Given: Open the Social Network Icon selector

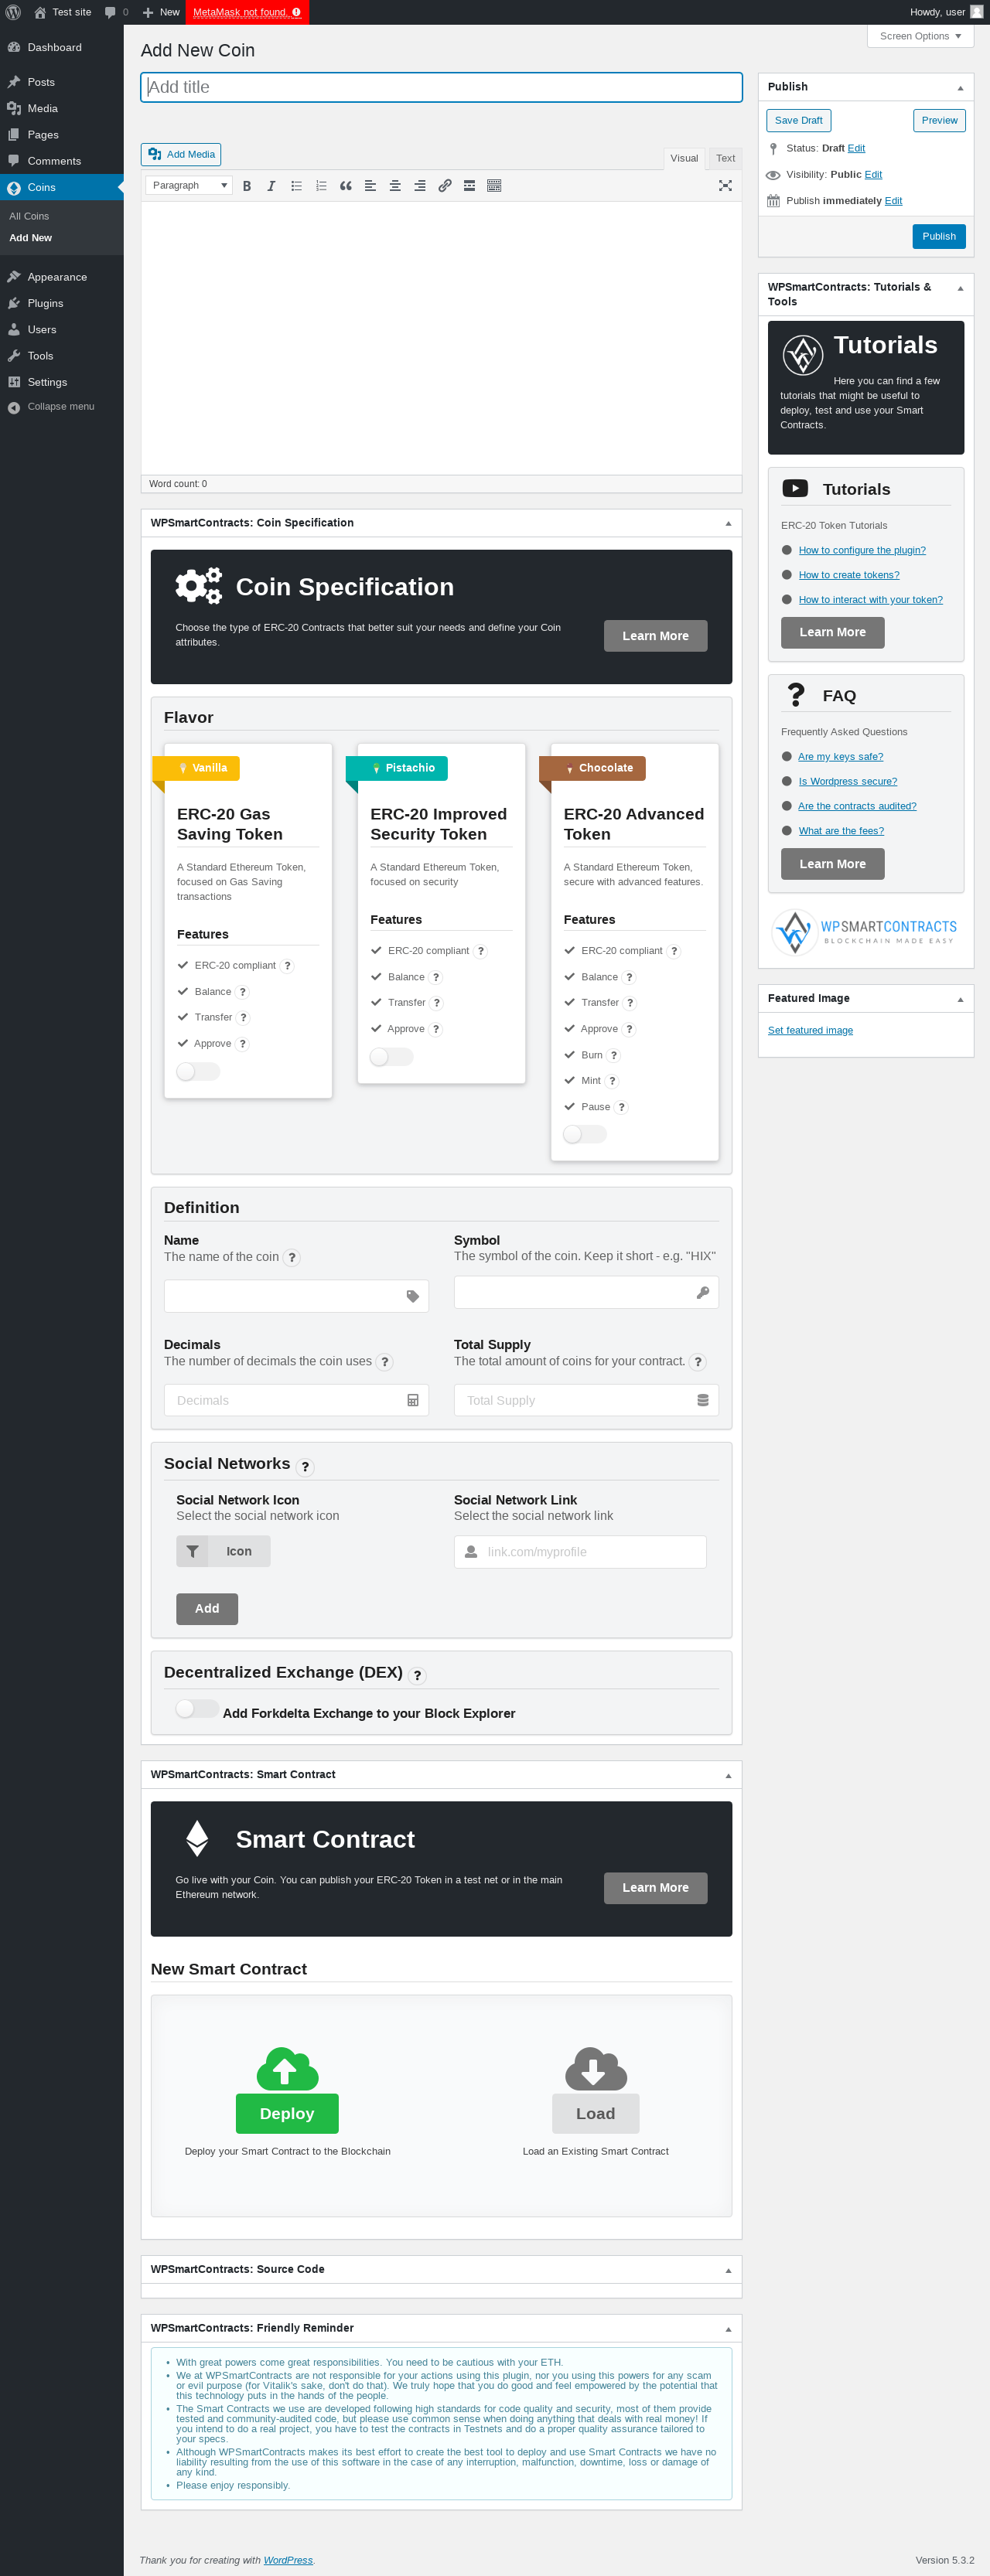Looking at the screenshot, I should pyautogui.click(x=223, y=1552).
